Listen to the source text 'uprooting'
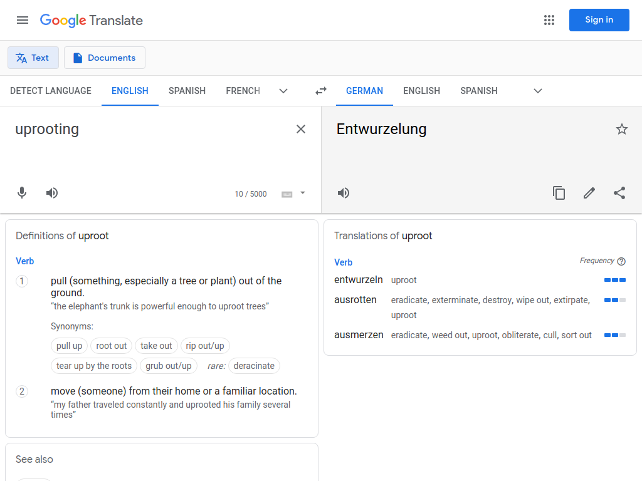642x481 pixels. 52,193
